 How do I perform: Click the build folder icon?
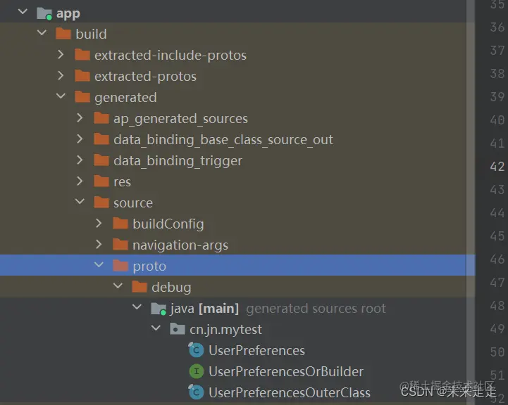(63, 34)
